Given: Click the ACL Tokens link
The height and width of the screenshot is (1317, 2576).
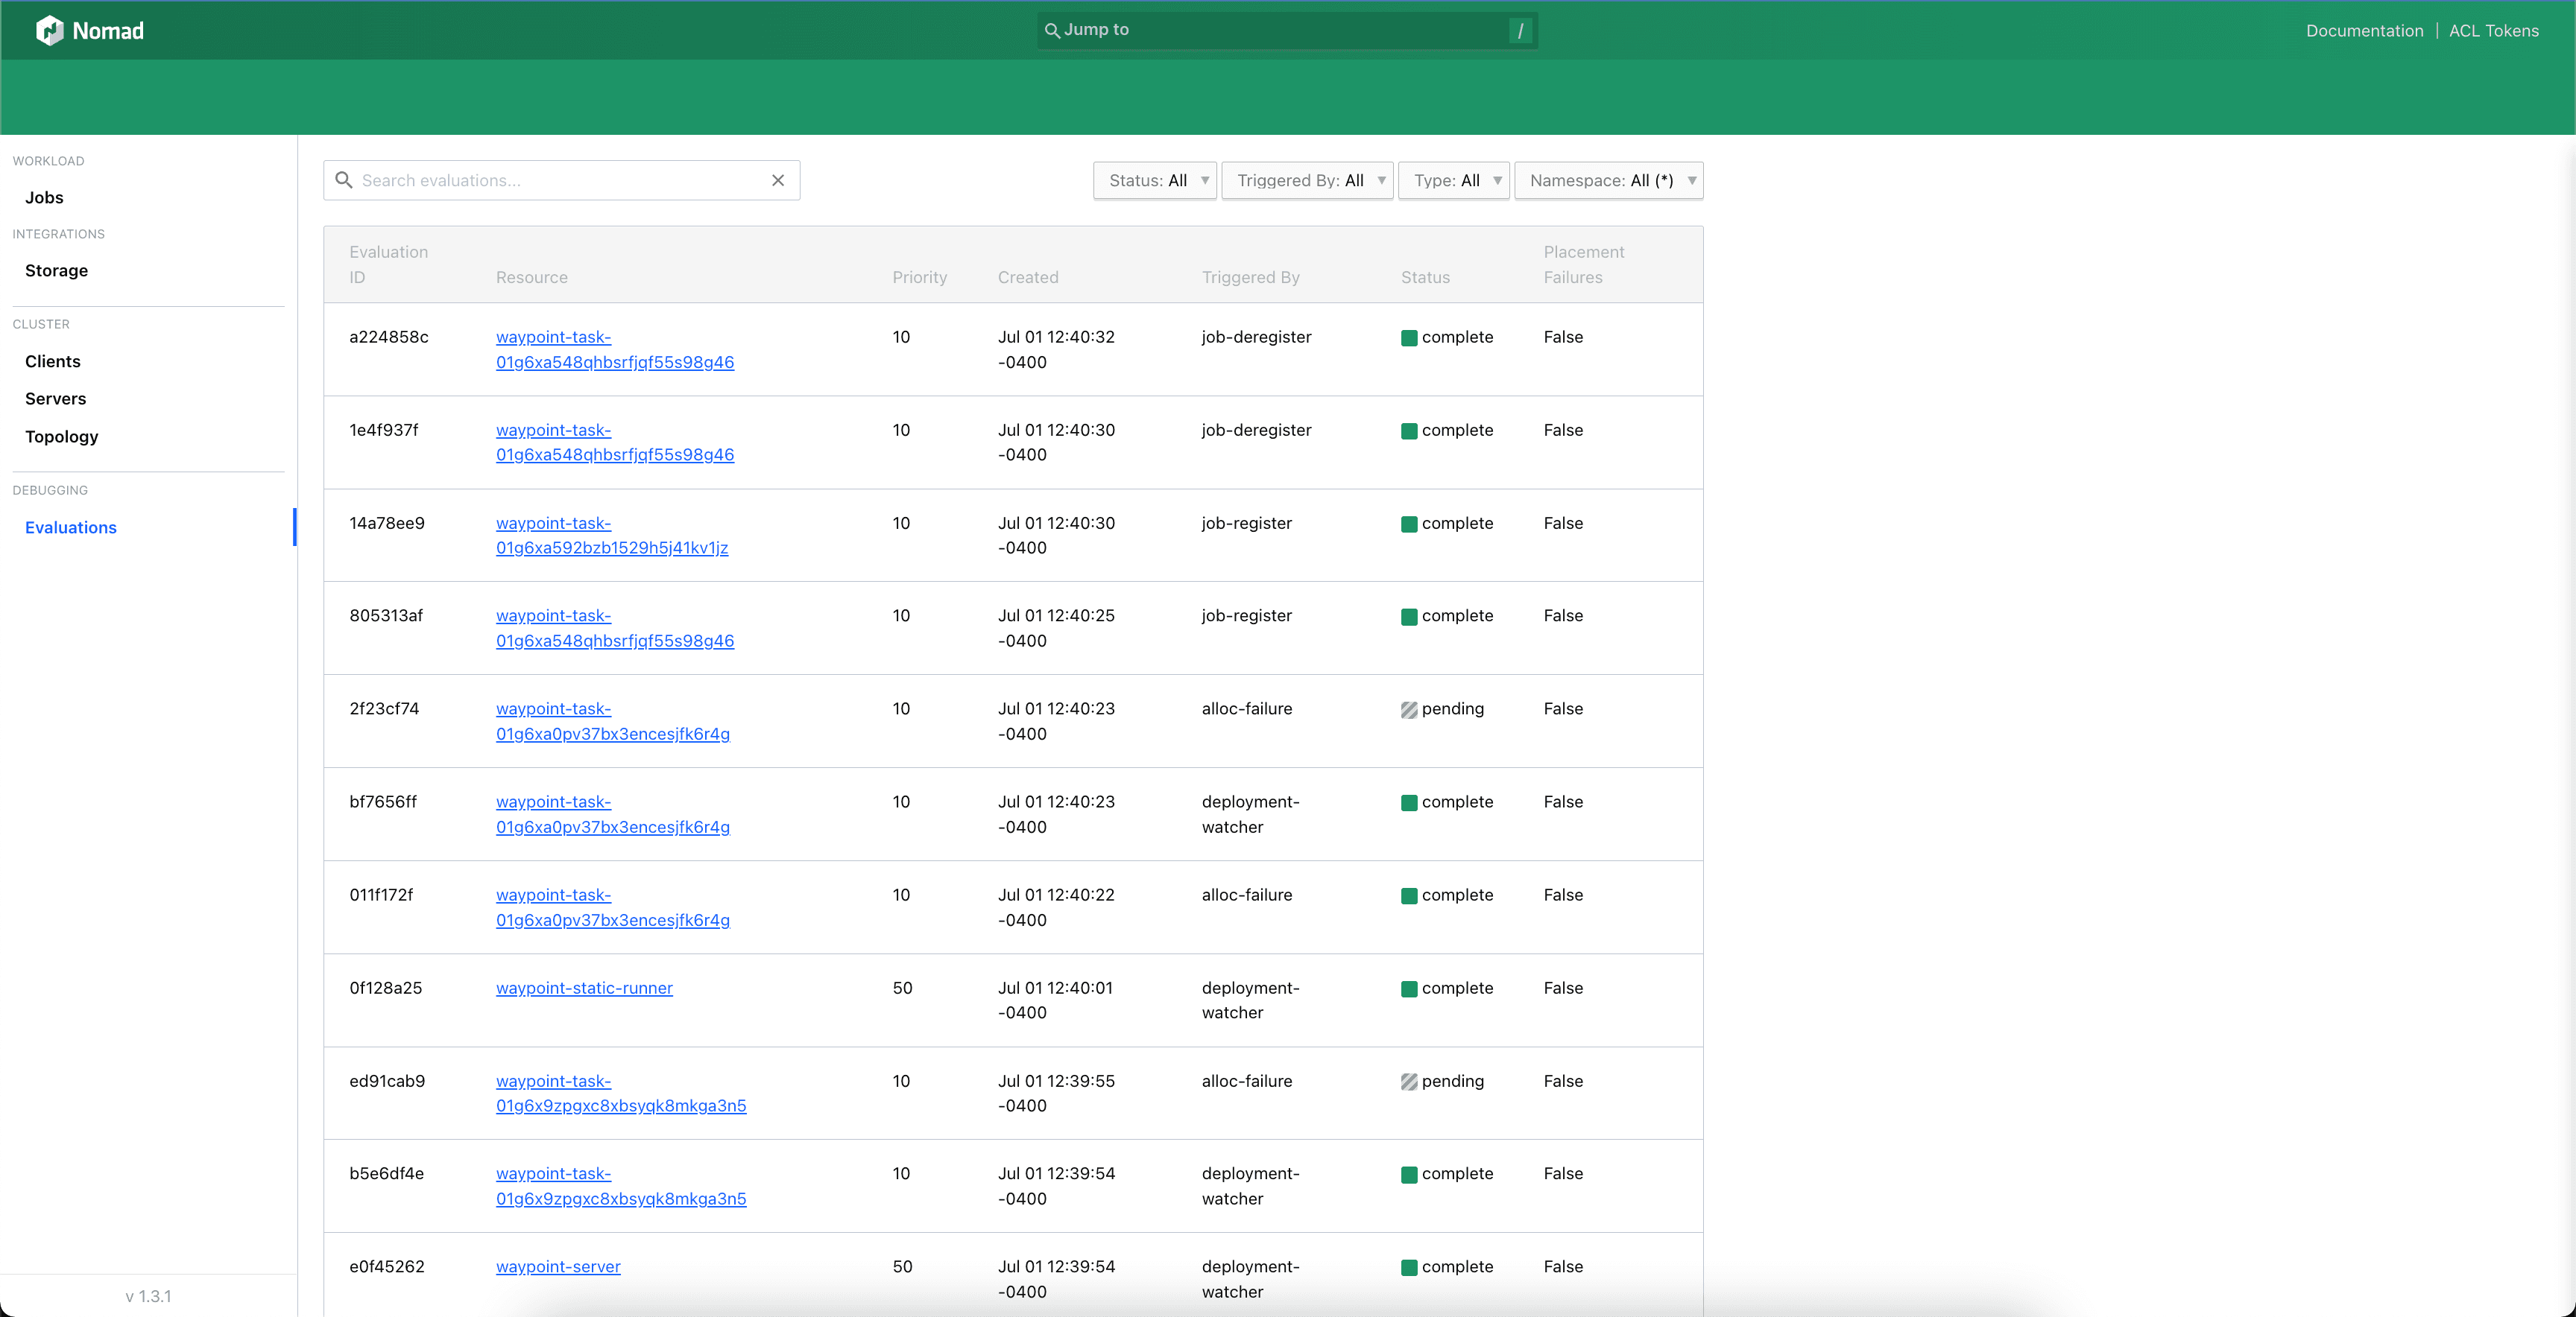Looking at the screenshot, I should (x=2493, y=31).
